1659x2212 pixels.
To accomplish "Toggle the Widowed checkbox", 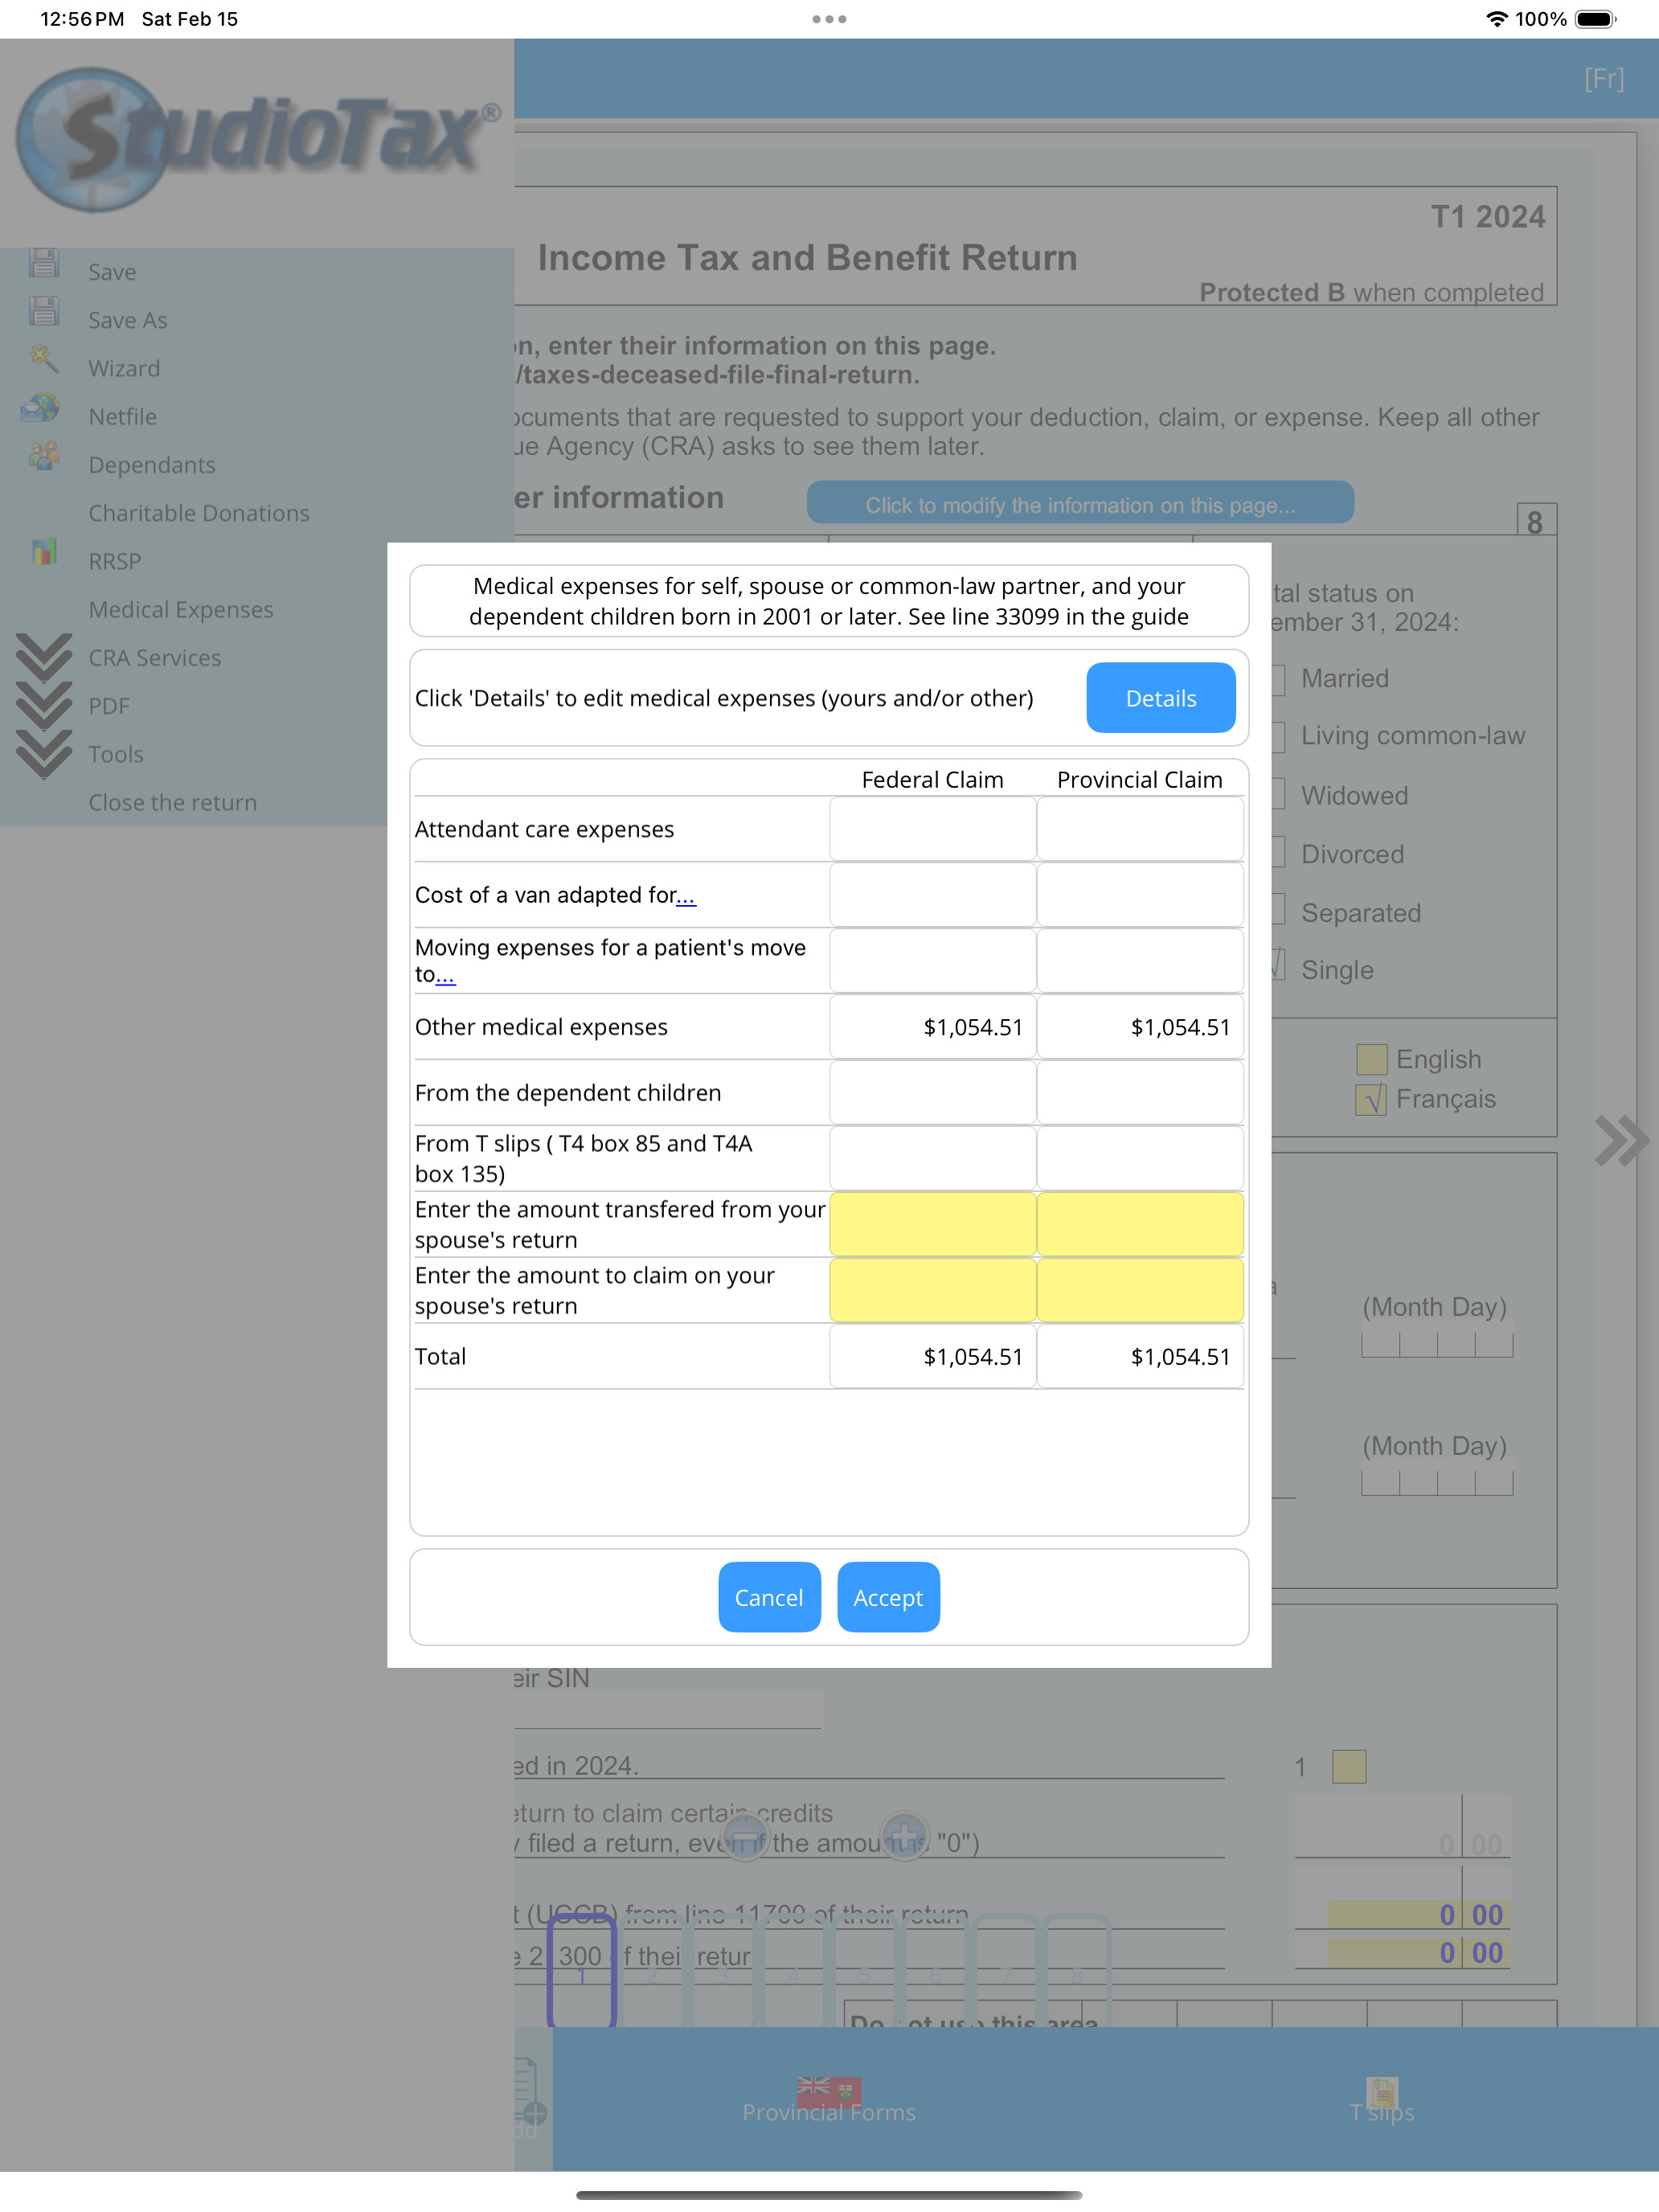I will 1278,795.
